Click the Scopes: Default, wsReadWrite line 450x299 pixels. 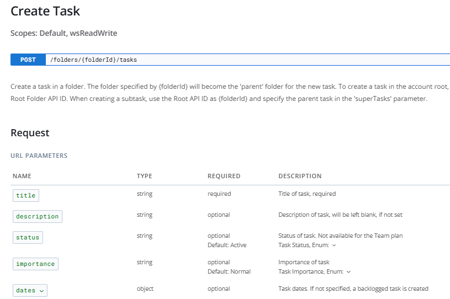pos(63,33)
